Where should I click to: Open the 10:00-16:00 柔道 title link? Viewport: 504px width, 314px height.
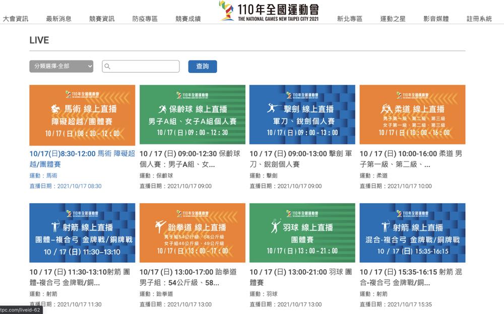point(411,159)
